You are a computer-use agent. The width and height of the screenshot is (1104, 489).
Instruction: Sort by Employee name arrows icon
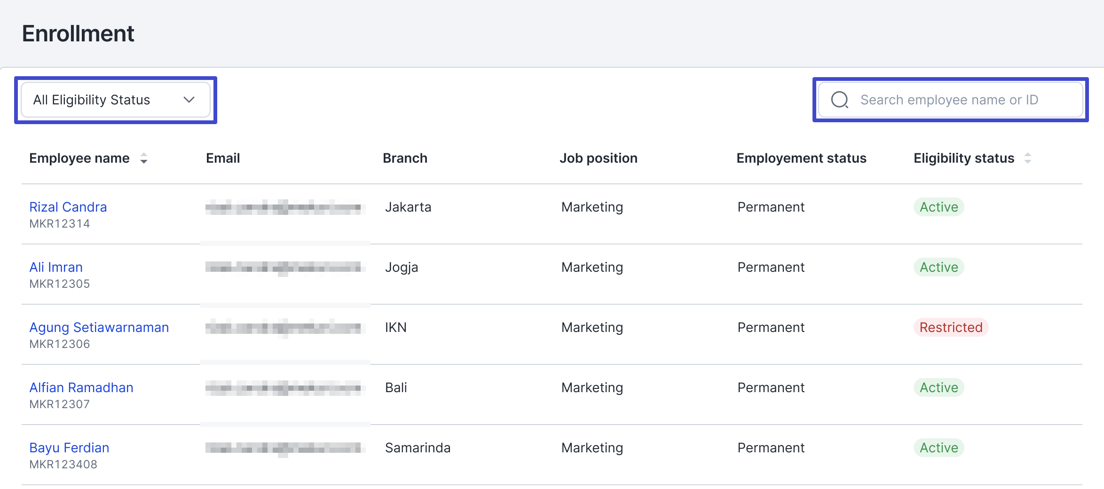[x=144, y=158]
